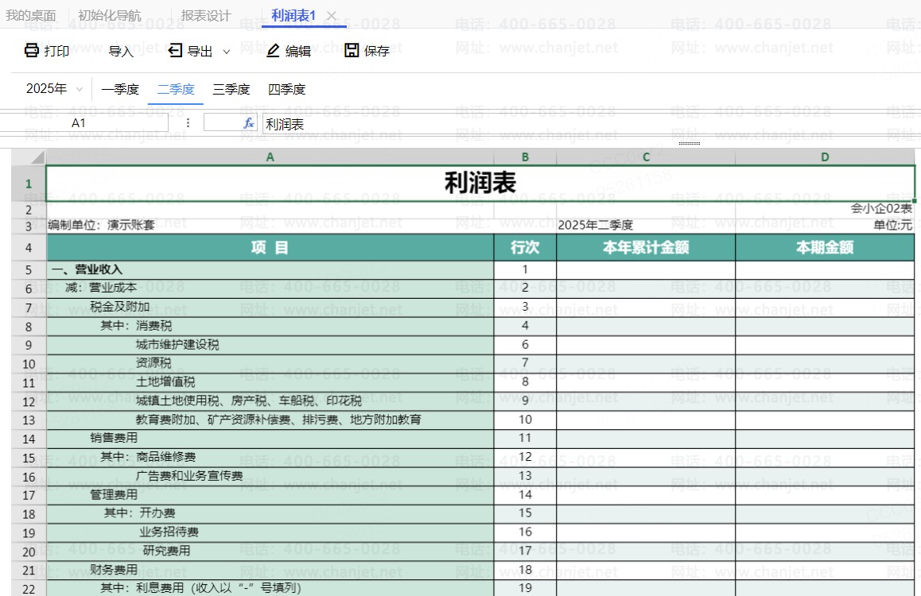The width and height of the screenshot is (921, 596).
Task: Click the 本期金额 cell for 营业成本
Action: pyautogui.click(x=825, y=288)
